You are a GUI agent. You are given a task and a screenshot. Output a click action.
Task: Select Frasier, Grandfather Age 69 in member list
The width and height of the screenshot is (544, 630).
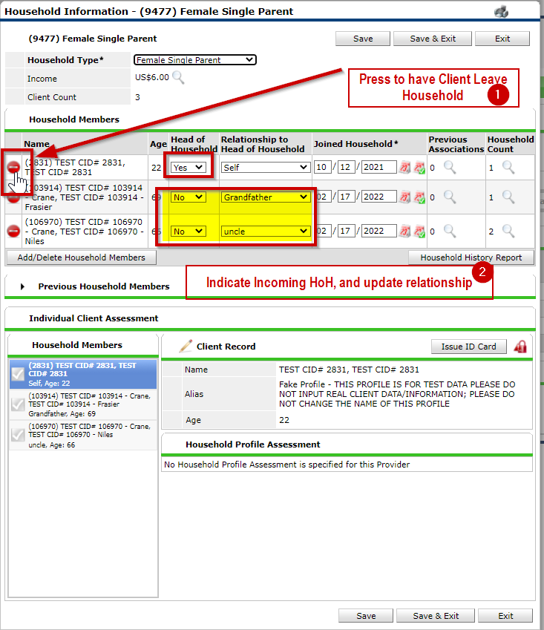point(83,404)
